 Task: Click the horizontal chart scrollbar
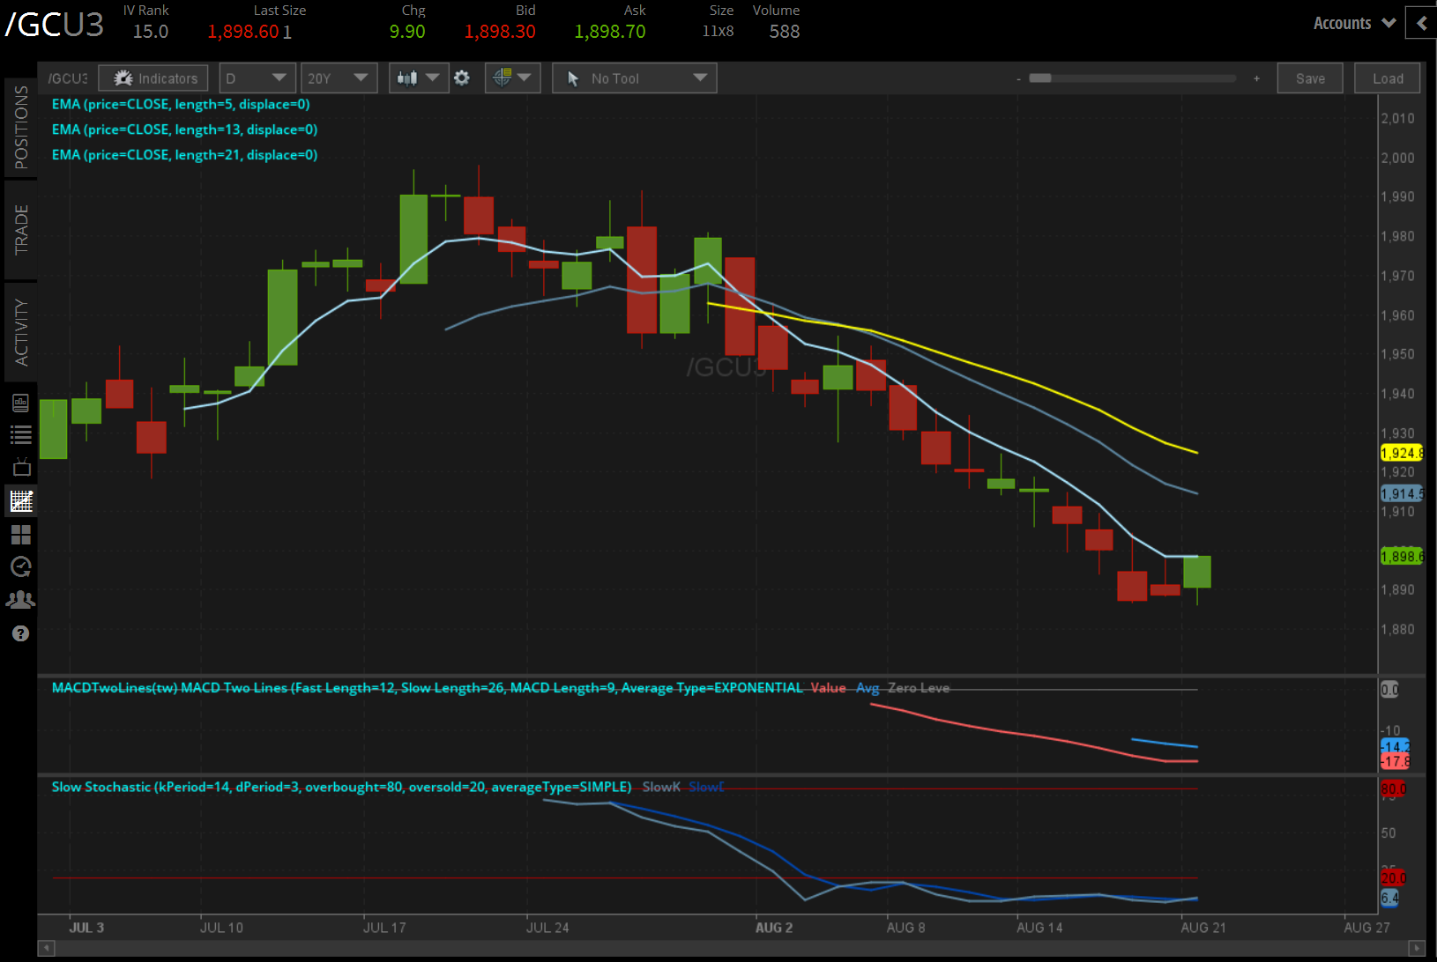point(732,948)
